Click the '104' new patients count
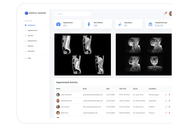 tap(95, 26)
